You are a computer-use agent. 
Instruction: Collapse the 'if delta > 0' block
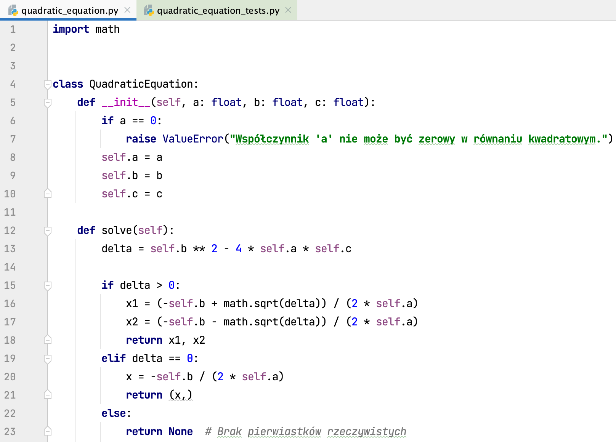tap(48, 285)
